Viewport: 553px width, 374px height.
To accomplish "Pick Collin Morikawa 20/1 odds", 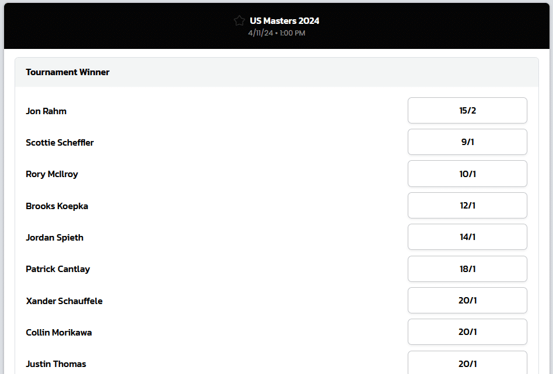I will [467, 331].
